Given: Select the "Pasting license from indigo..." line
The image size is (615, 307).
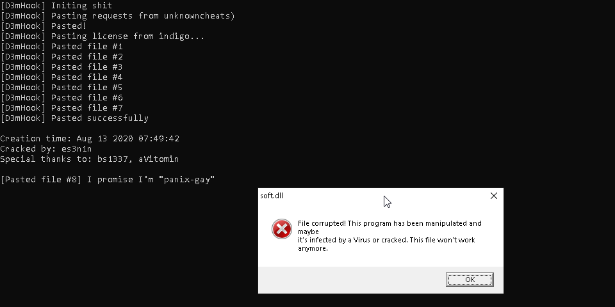Looking at the screenshot, I should point(102,36).
